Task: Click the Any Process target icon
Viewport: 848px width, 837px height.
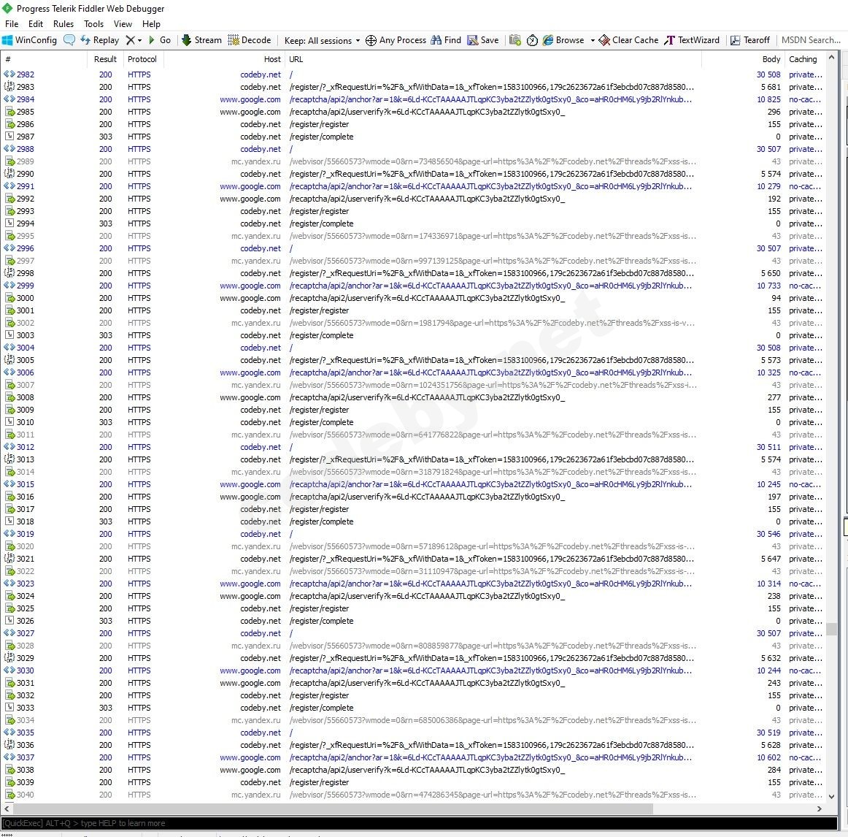Action: coord(371,41)
